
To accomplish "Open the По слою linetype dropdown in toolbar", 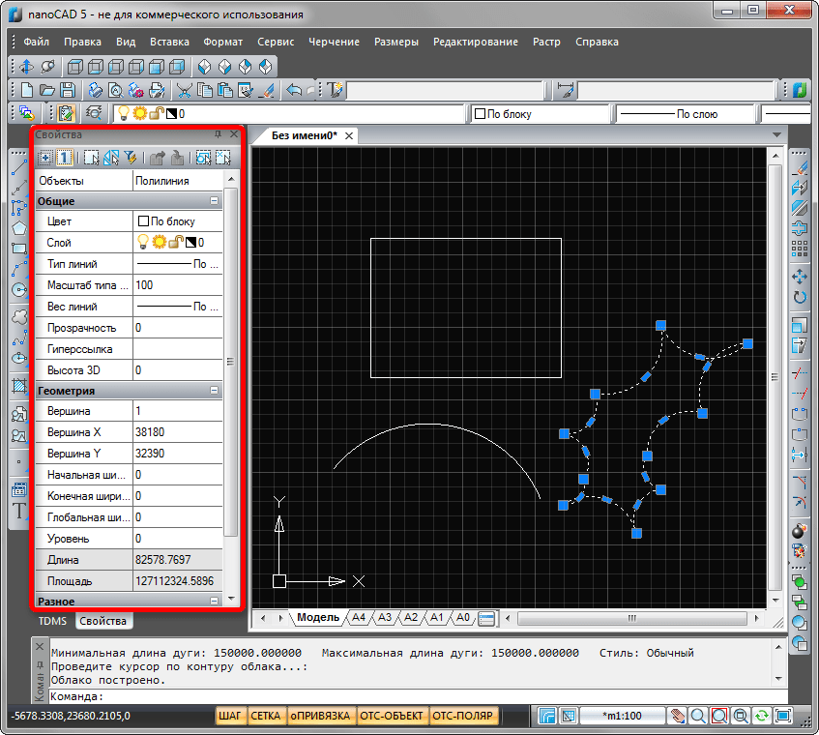I will click(686, 113).
